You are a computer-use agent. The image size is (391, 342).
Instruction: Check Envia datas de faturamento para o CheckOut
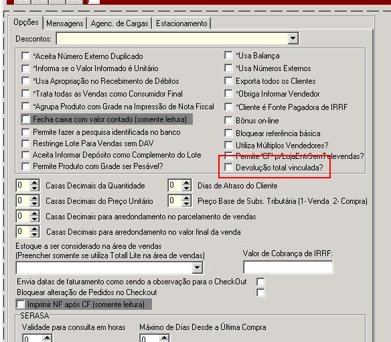point(260,282)
